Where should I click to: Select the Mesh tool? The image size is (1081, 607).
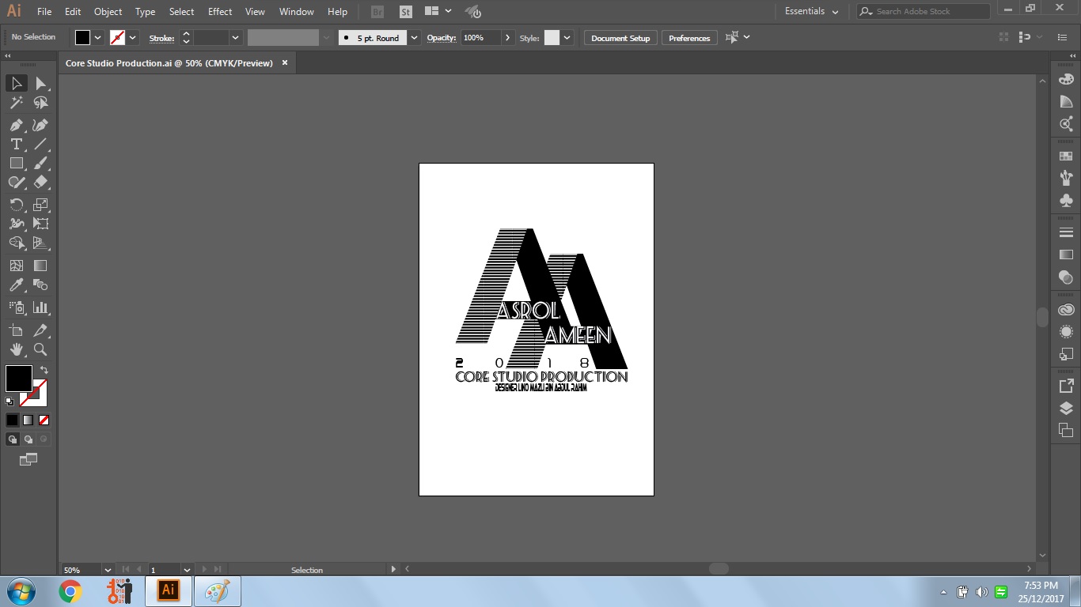click(16, 266)
